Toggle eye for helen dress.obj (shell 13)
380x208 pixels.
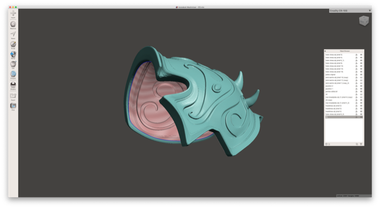click(361, 66)
